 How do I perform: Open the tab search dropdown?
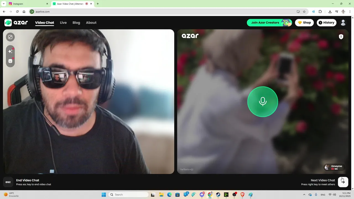pos(4,4)
